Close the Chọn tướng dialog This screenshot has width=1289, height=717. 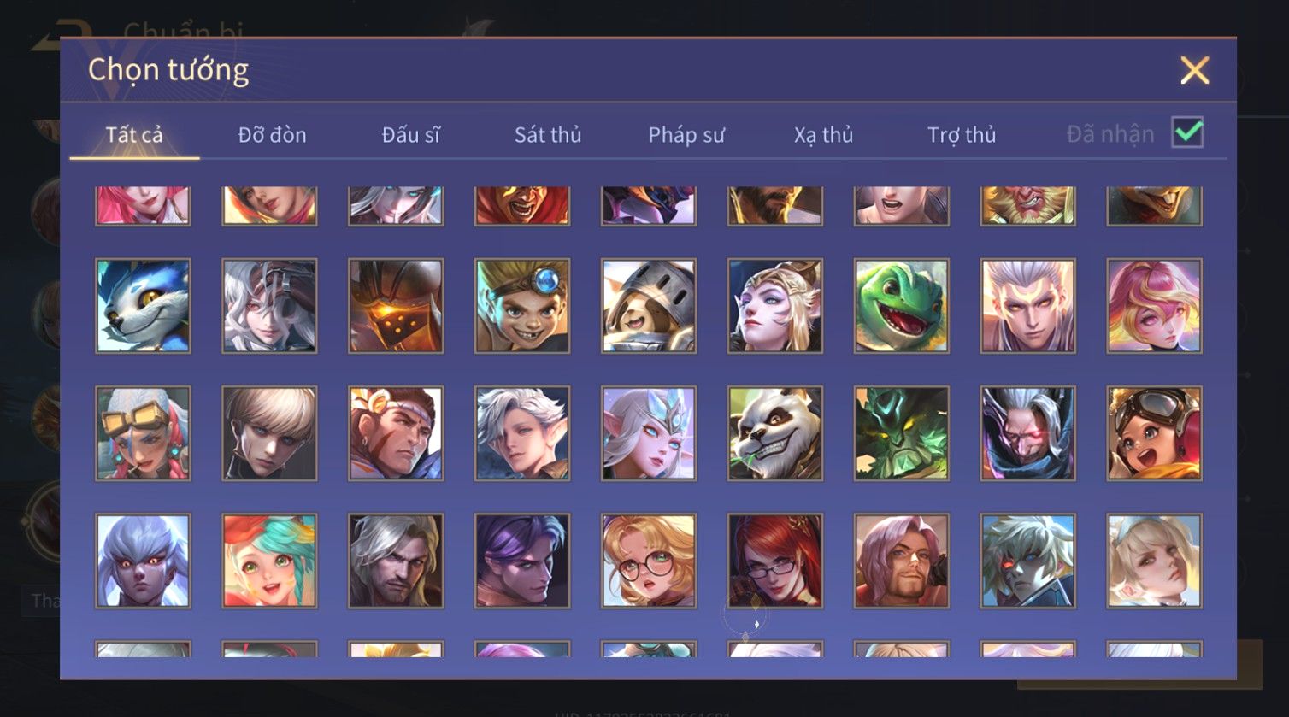(x=1194, y=70)
